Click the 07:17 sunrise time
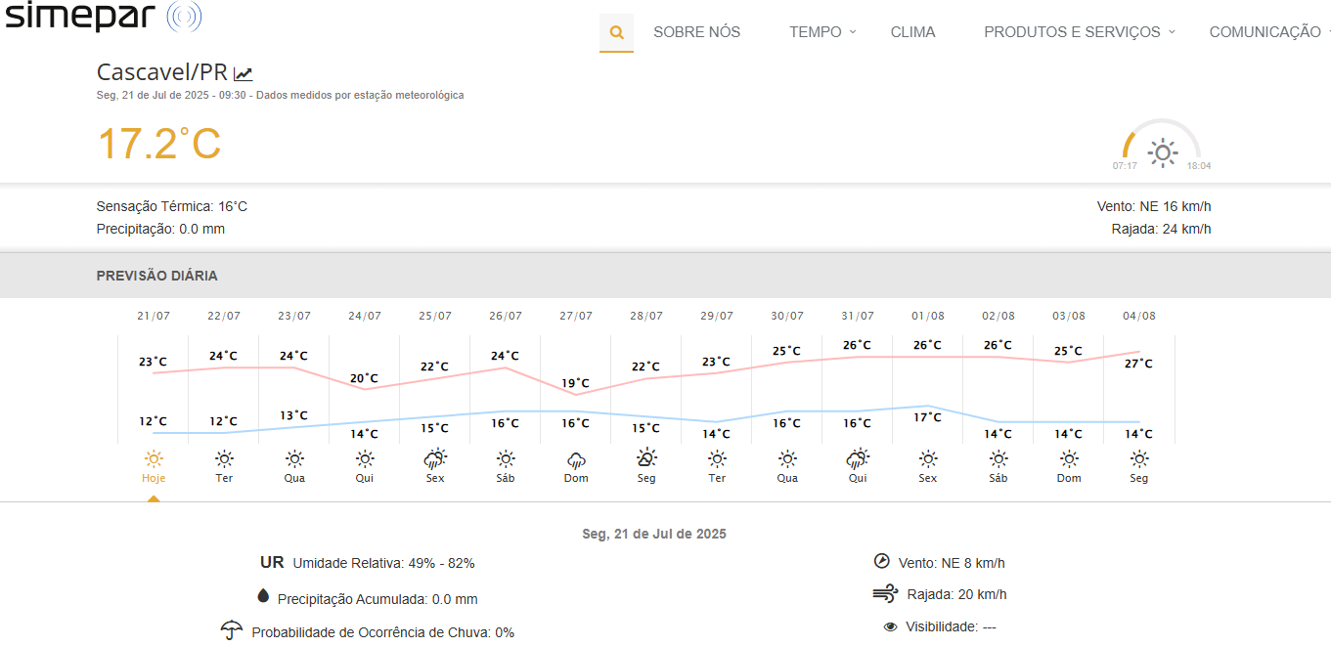This screenshot has height=647, width=1331. click(1125, 166)
